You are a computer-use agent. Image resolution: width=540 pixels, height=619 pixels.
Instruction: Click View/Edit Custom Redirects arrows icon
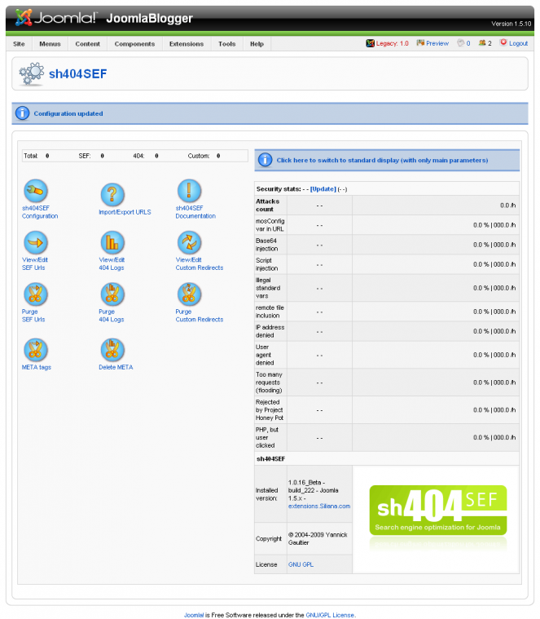(x=189, y=242)
